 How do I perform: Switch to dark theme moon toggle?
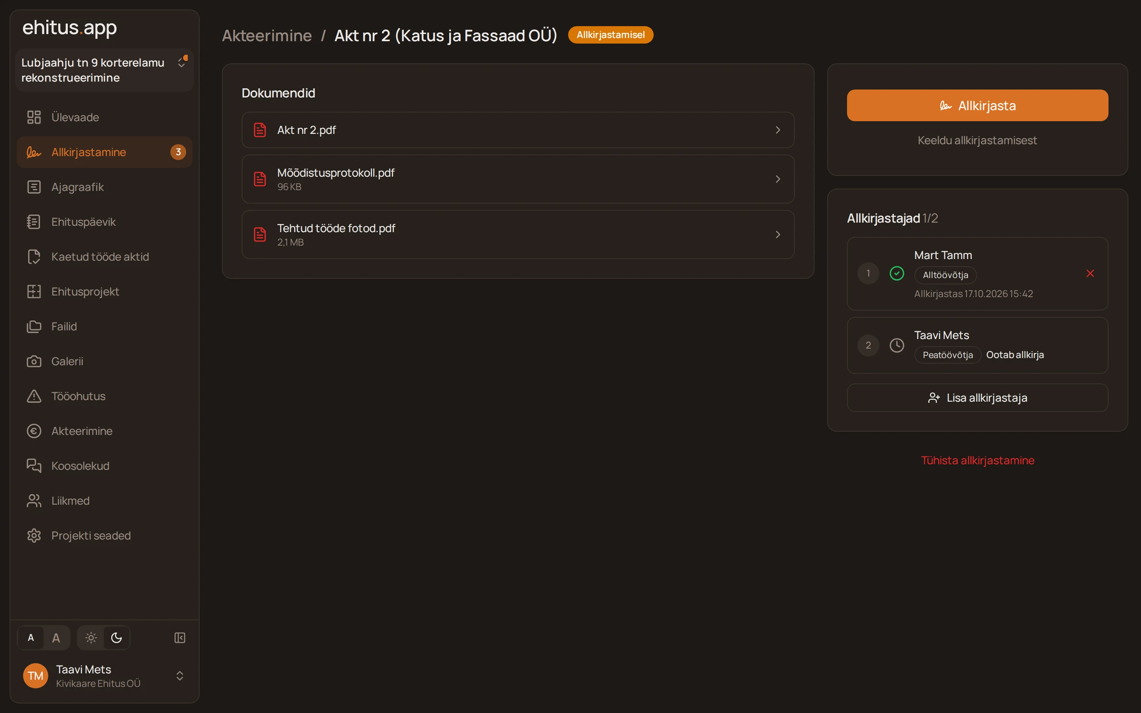pyautogui.click(x=116, y=638)
